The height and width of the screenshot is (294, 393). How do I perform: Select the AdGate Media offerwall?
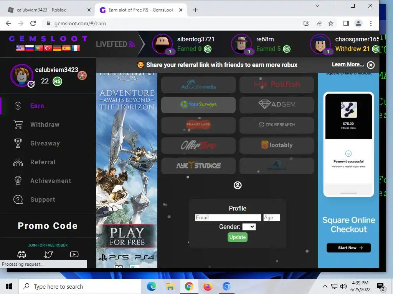pyautogui.click(x=198, y=85)
